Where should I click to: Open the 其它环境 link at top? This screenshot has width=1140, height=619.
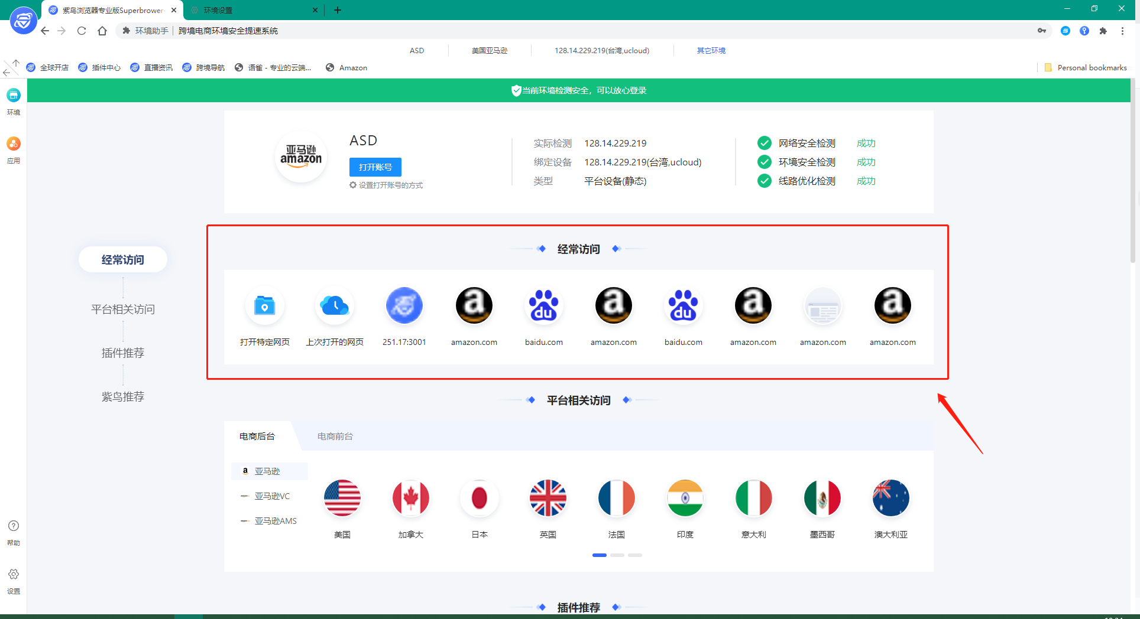coord(711,51)
